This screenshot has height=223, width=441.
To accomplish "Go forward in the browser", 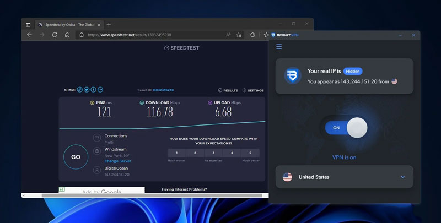I will pos(42,35).
